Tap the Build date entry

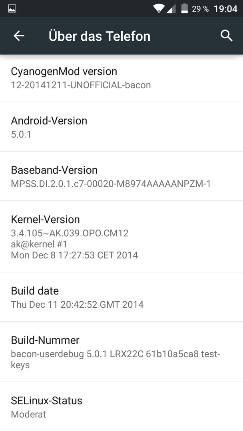click(x=121, y=297)
